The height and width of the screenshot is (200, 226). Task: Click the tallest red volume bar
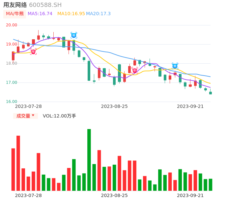18,163
